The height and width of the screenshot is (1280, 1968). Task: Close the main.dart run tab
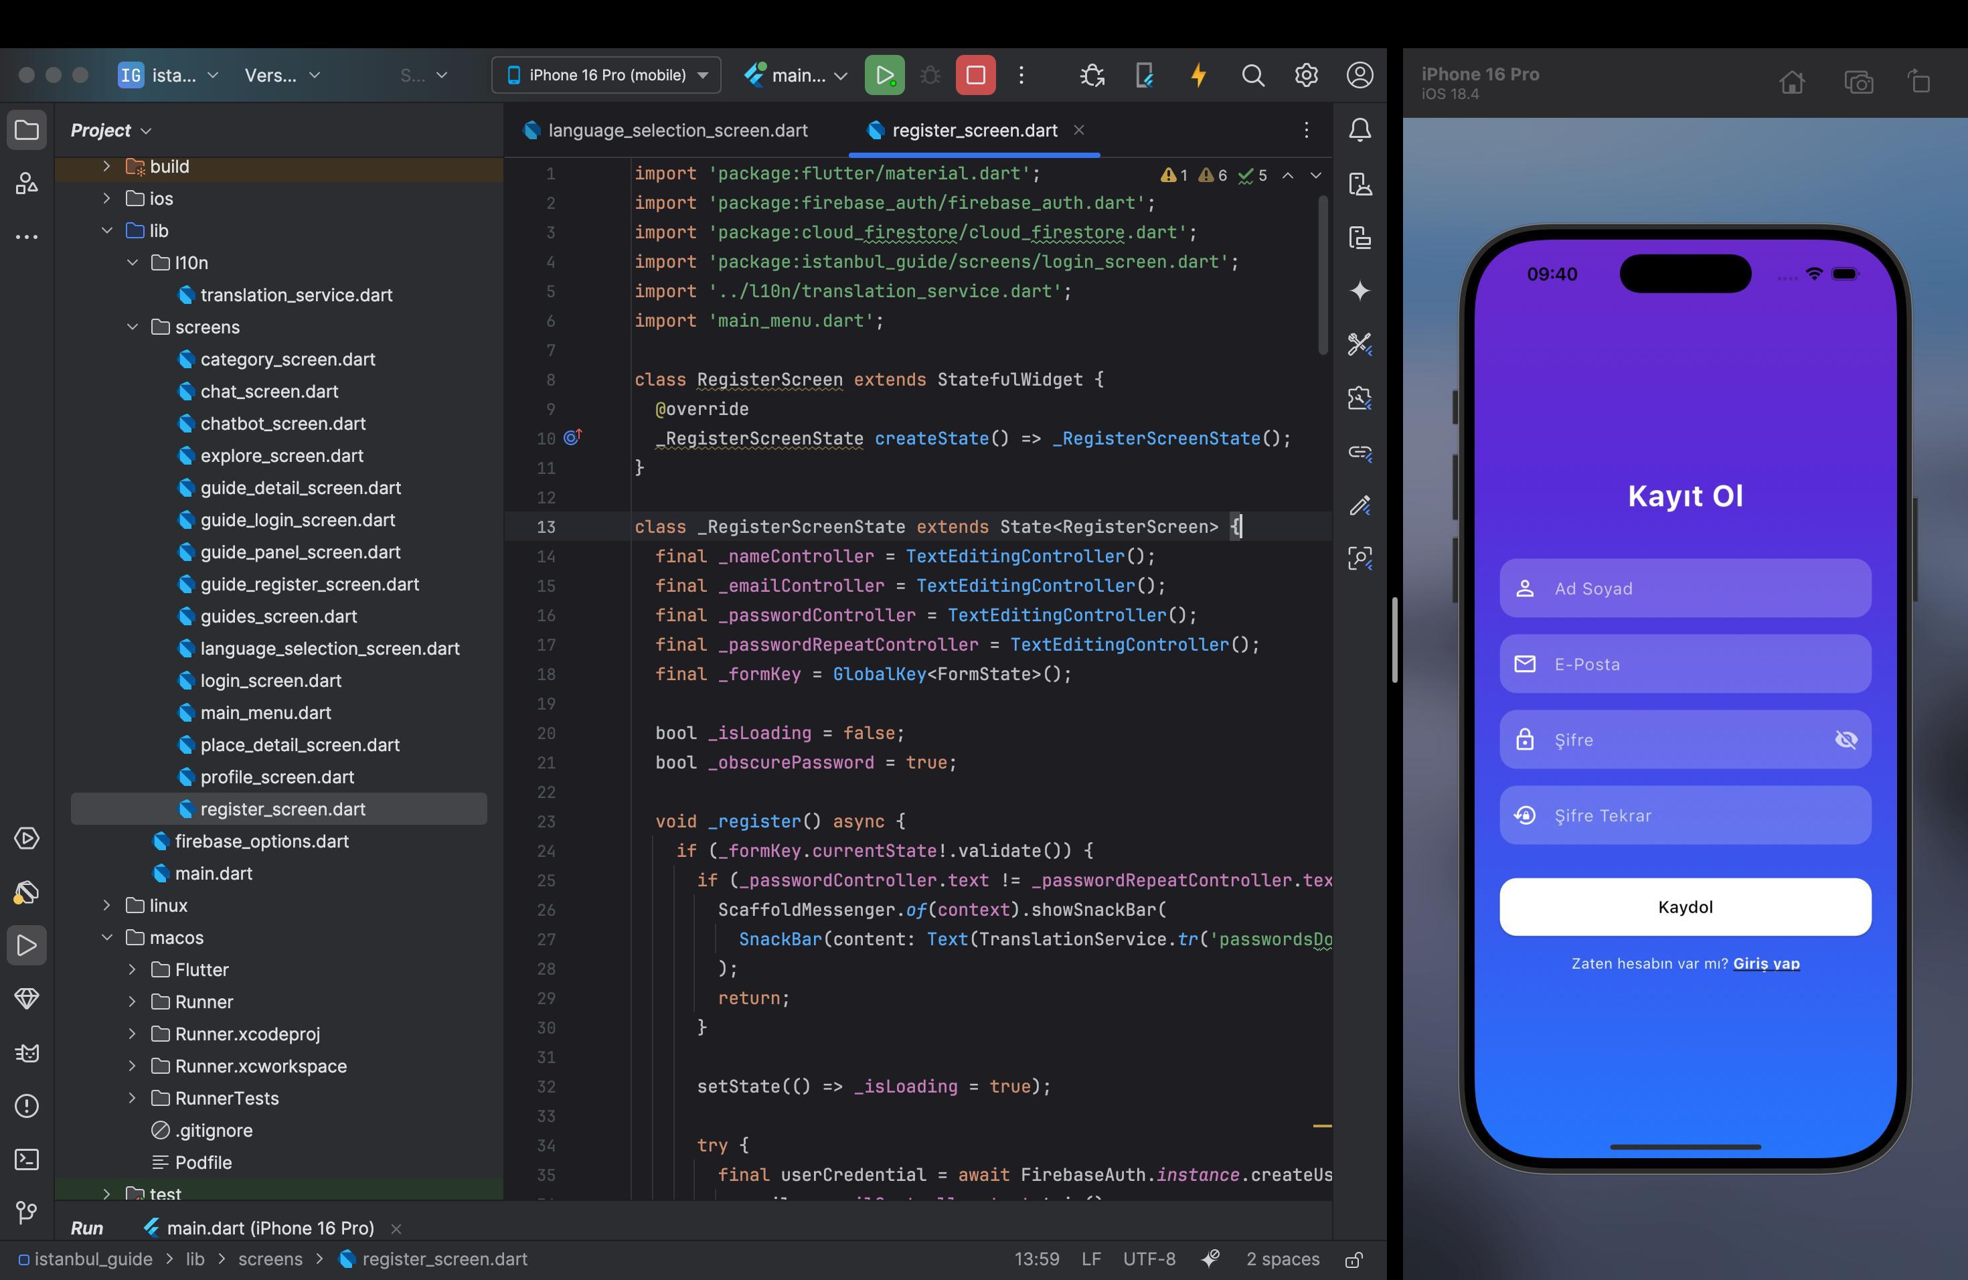tap(396, 1228)
